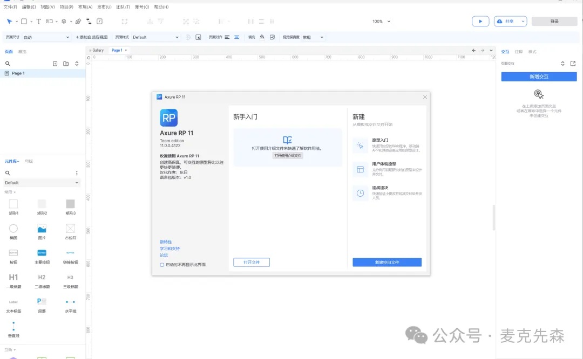Search pages with magnifier icon

pos(8,64)
